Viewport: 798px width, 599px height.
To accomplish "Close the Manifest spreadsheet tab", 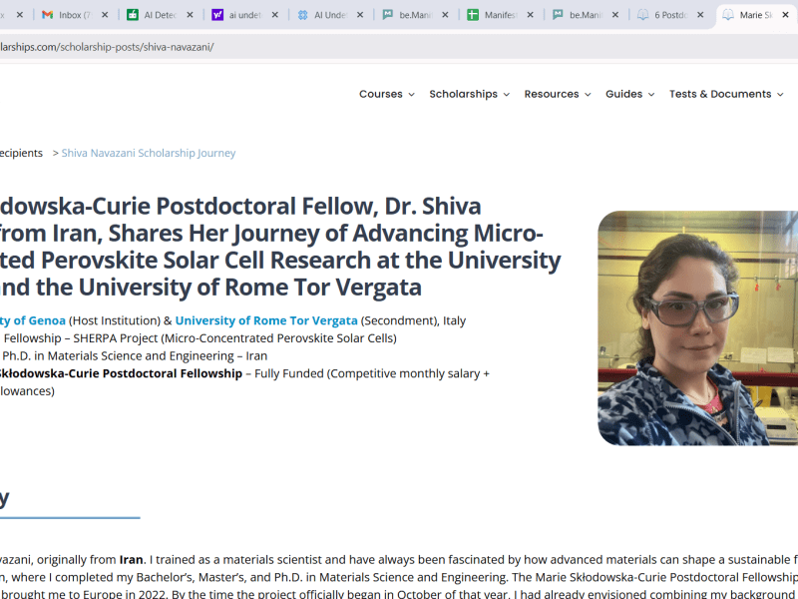I will (x=530, y=15).
